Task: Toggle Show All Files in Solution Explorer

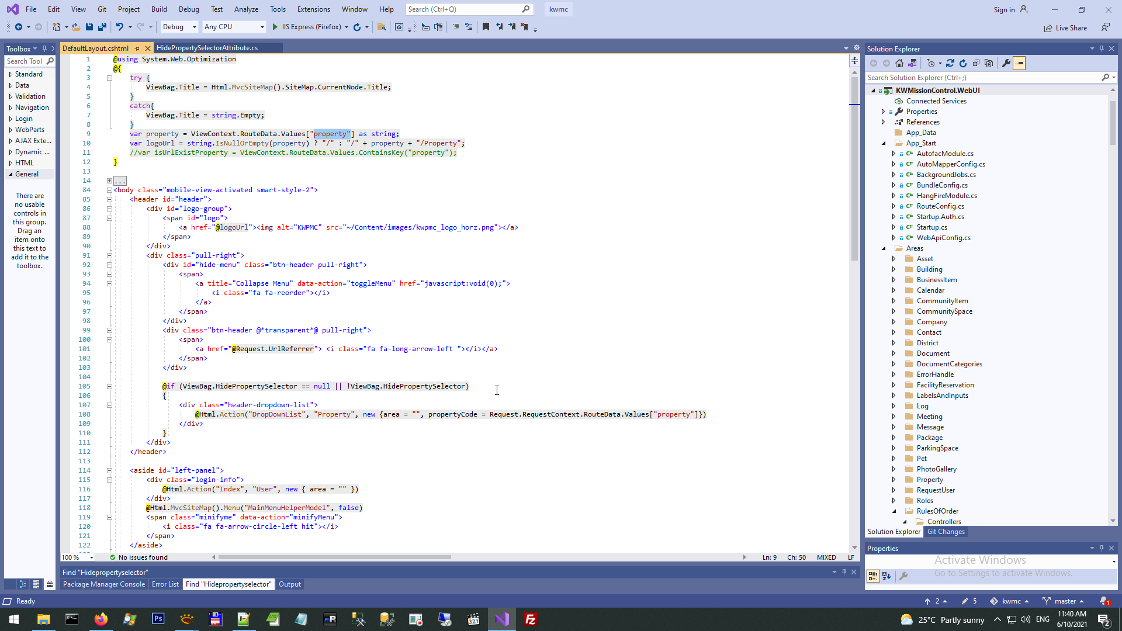Action: coord(989,63)
